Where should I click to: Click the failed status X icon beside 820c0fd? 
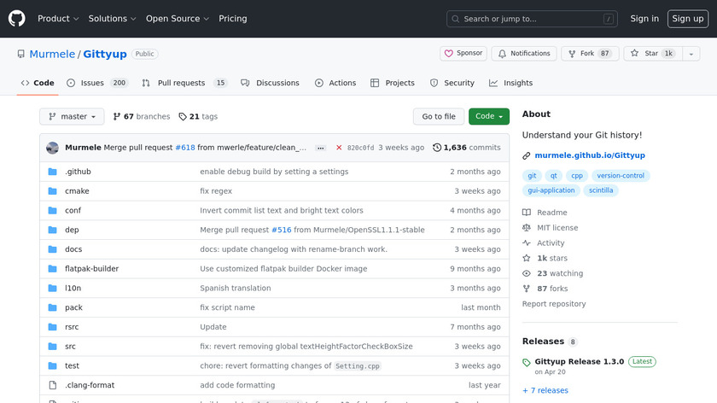tap(339, 148)
